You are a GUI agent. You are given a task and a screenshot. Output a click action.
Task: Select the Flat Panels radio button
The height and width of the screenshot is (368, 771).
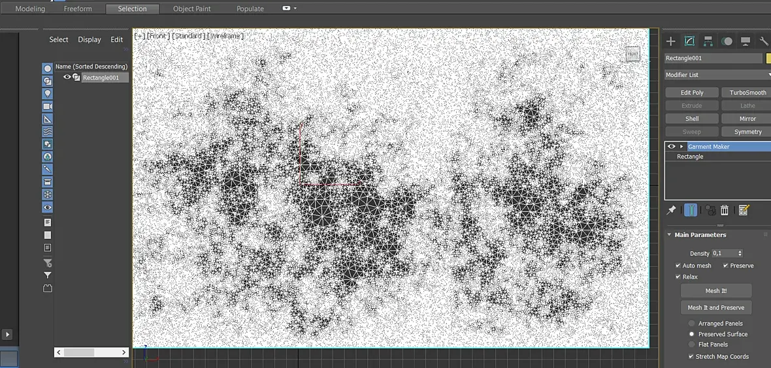point(692,345)
